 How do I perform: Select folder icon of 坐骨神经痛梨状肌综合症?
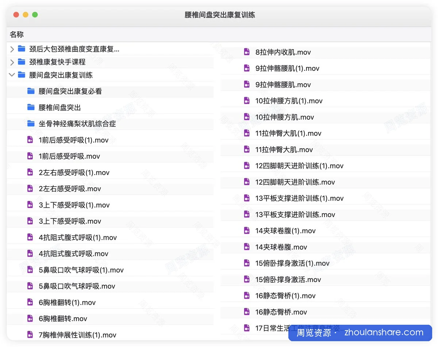tap(31, 124)
